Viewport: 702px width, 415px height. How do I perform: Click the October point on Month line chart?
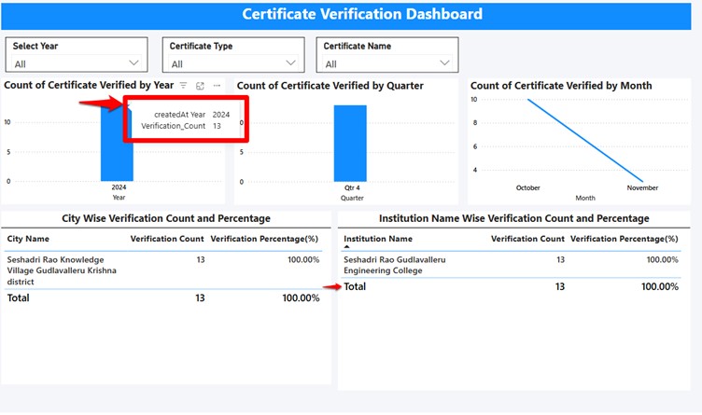pyautogui.click(x=528, y=100)
